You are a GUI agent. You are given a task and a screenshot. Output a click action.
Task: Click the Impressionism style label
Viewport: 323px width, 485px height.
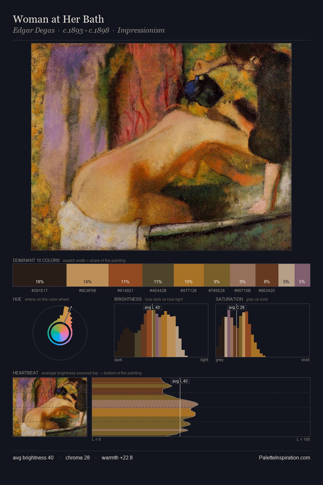[141, 30]
